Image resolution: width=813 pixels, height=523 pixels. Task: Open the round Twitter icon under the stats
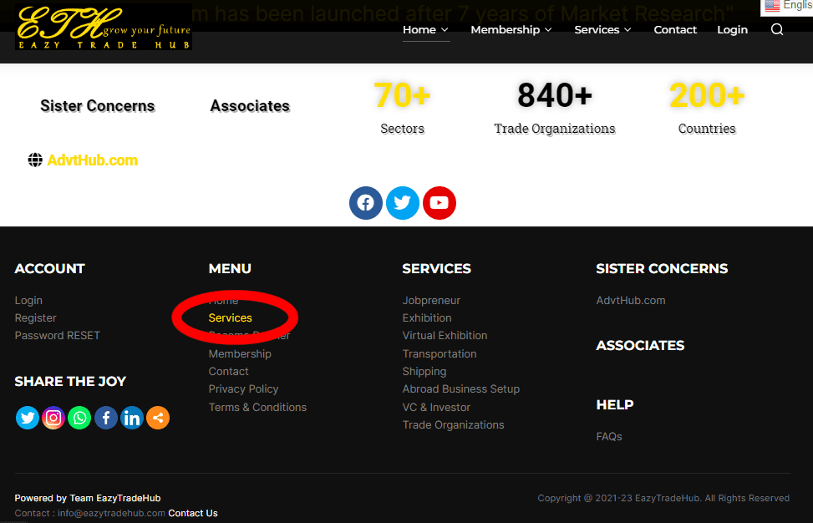[403, 203]
